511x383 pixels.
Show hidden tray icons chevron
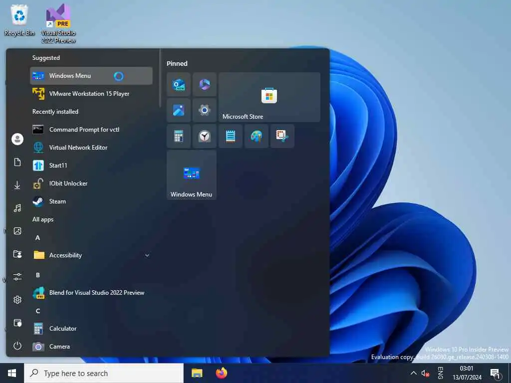(413, 373)
